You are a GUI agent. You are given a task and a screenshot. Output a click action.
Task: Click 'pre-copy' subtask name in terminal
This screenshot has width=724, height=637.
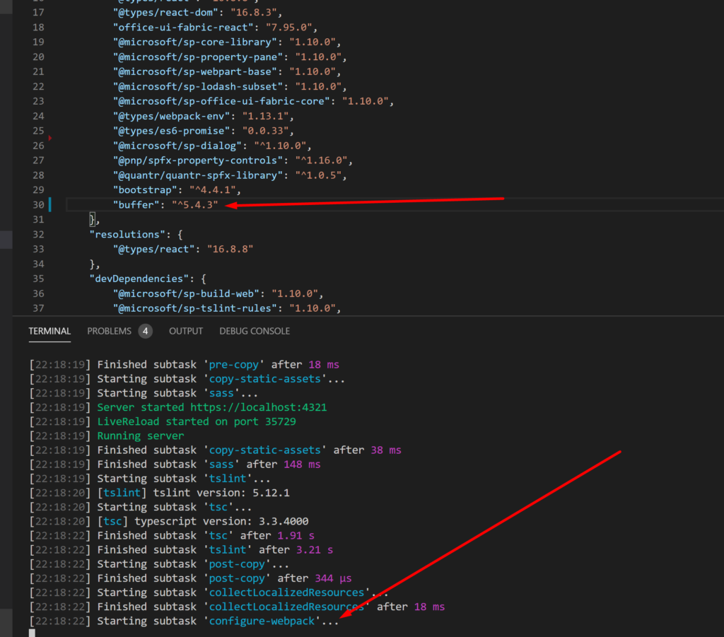[233, 365]
